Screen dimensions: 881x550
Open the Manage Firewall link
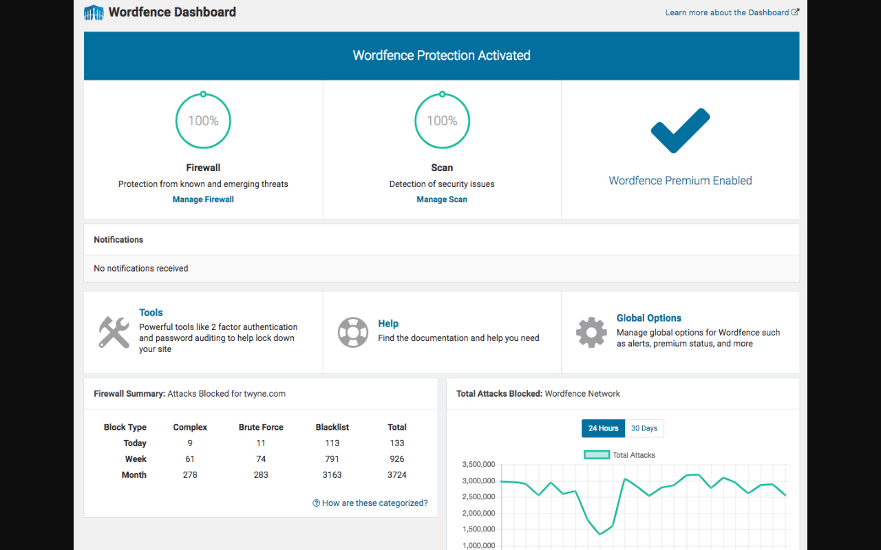coord(203,199)
